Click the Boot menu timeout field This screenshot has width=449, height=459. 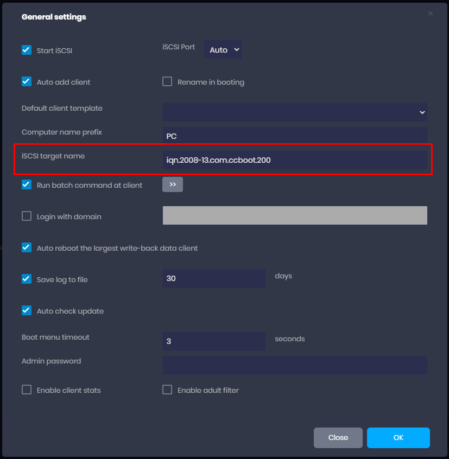click(x=214, y=341)
